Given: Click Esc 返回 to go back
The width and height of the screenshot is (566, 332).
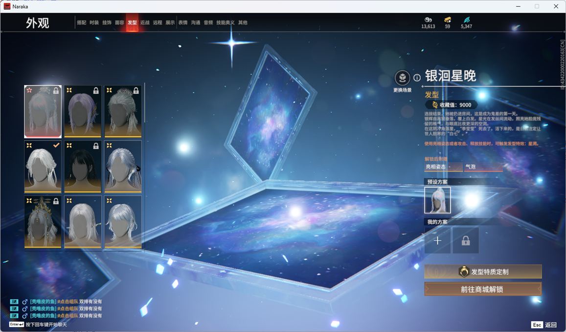Looking at the screenshot, I should 543,325.
